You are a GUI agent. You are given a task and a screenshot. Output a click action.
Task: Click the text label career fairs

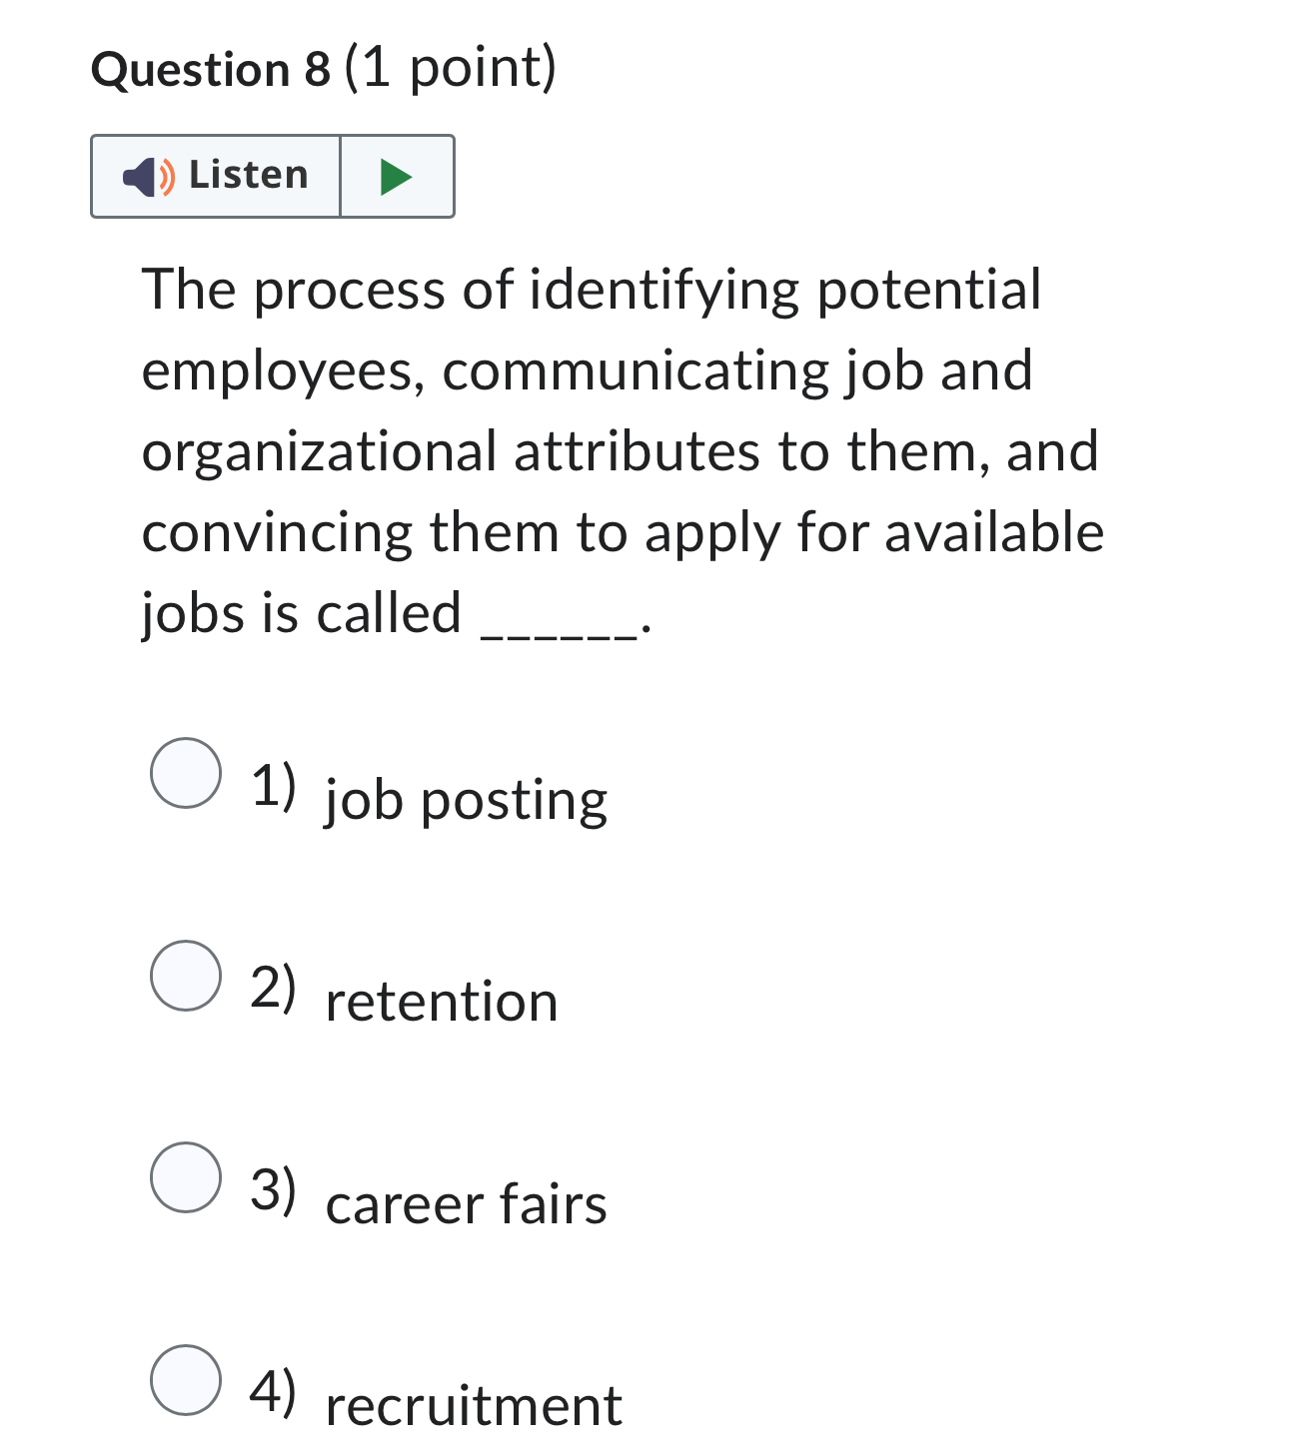pos(466,1205)
